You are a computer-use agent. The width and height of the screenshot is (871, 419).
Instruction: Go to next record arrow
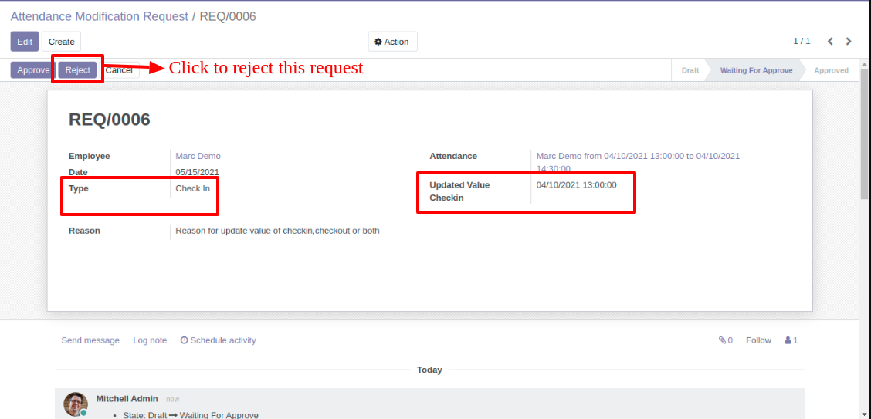(x=849, y=41)
